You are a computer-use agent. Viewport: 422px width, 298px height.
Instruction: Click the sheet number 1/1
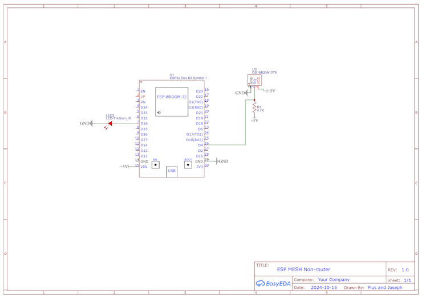[408, 280]
